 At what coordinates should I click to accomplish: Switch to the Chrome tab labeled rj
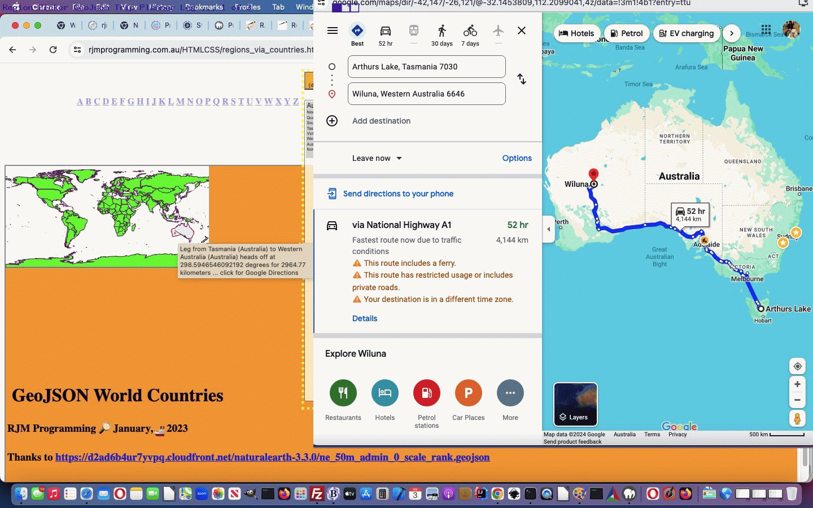click(98, 25)
